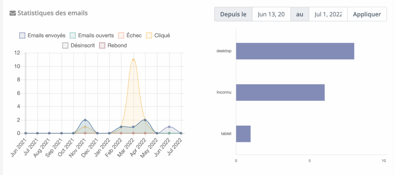Click the envelope icon beside Statistiques des emails
394x175 pixels.
pos(12,13)
